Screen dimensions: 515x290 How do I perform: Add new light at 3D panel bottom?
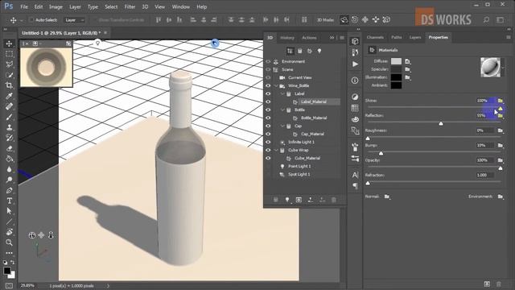tap(287, 200)
